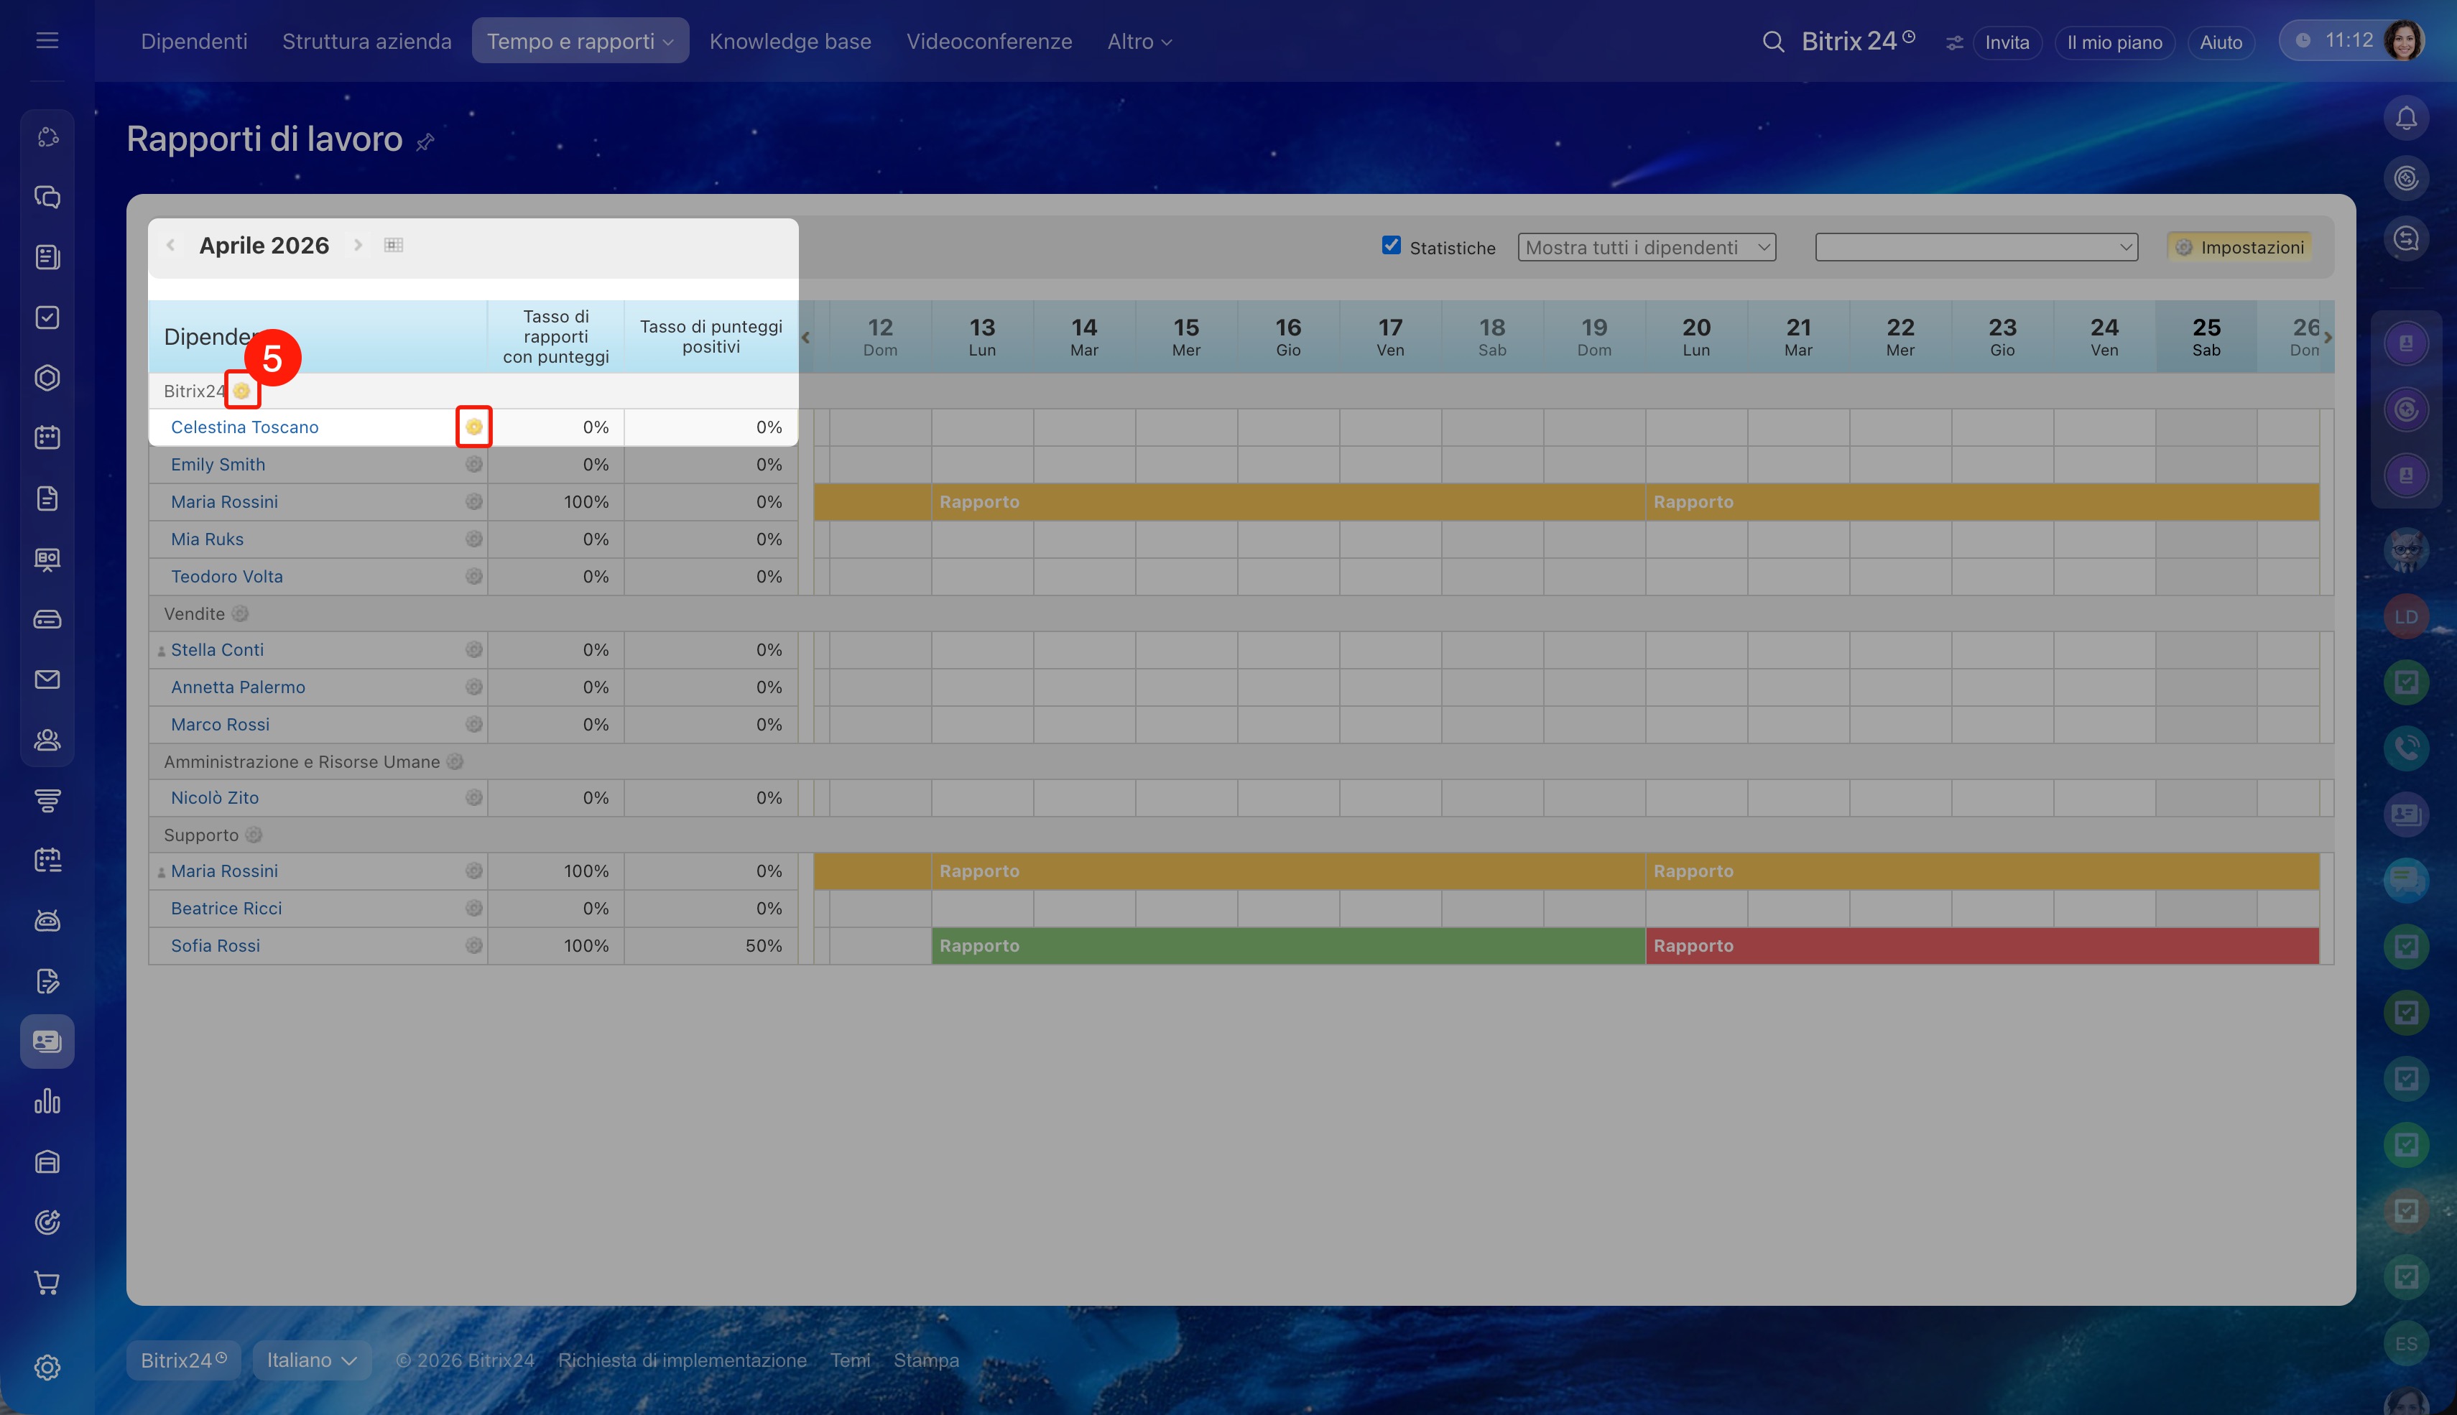Expand the Altro menu

(1139, 42)
